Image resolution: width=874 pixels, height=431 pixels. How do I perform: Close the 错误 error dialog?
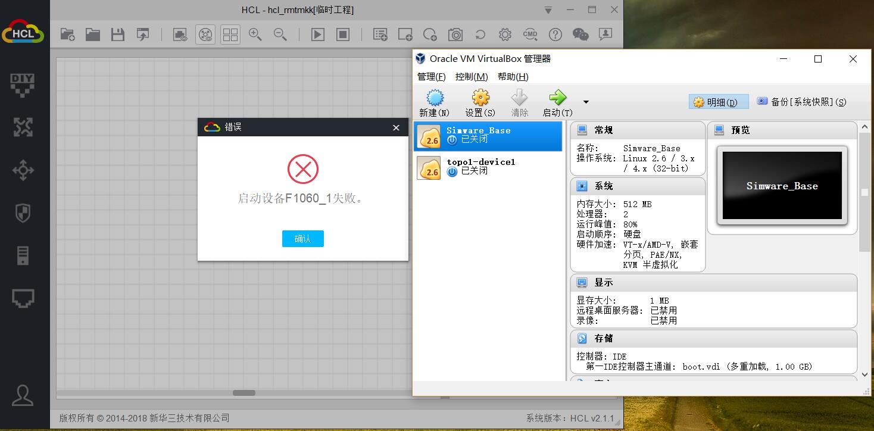pyautogui.click(x=396, y=127)
